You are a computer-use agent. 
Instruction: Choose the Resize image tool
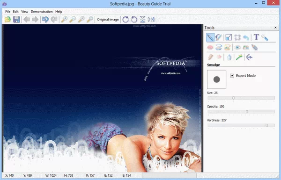click(x=229, y=37)
